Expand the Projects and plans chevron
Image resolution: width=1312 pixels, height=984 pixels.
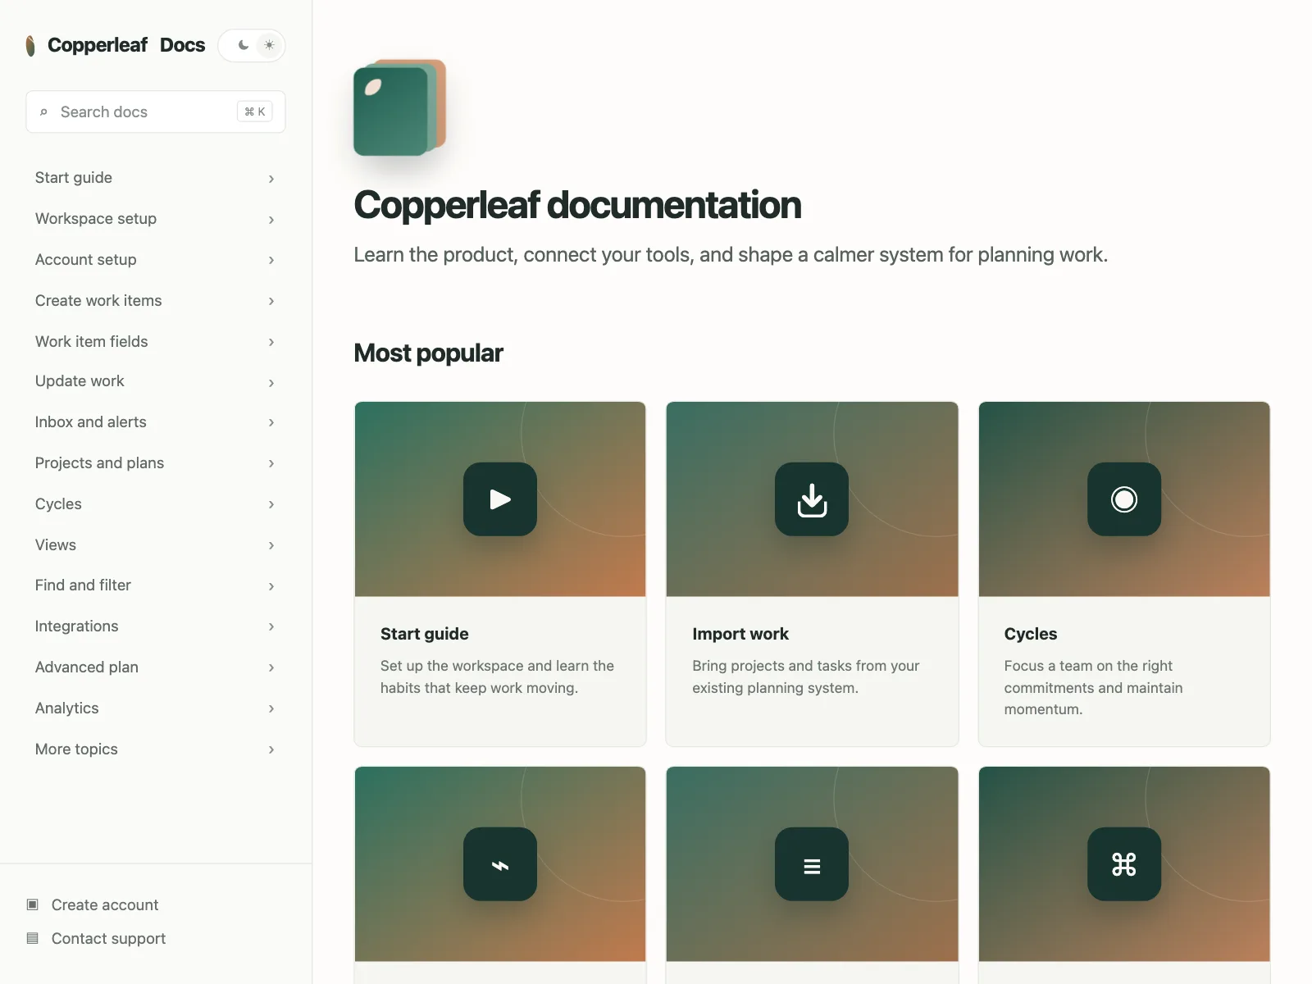tap(271, 463)
